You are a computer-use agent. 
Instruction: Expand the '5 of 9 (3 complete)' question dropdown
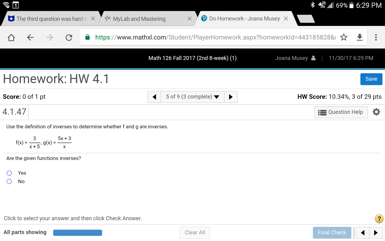[192, 97]
